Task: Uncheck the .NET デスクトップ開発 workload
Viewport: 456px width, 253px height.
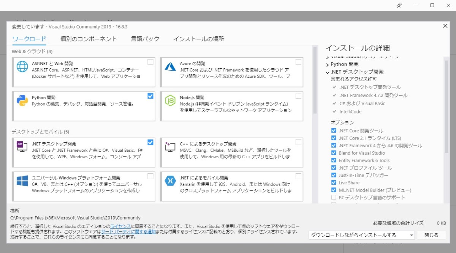Action: tap(150, 142)
